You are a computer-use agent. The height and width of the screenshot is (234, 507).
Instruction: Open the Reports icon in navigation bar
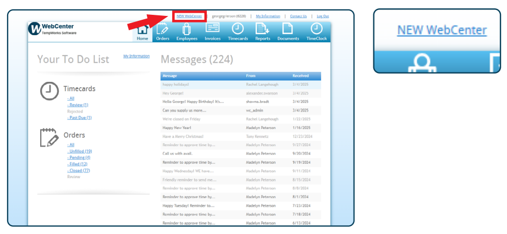[262, 29]
